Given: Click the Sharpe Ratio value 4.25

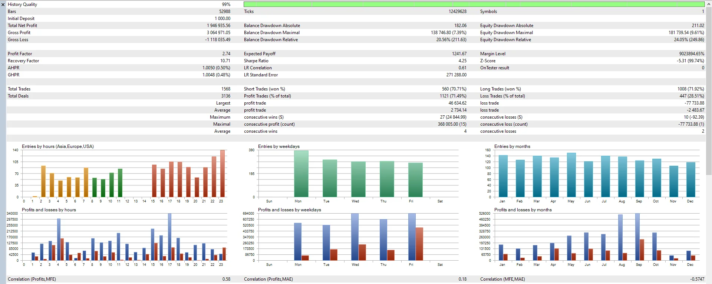Looking at the screenshot, I should [x=462, y=61].
